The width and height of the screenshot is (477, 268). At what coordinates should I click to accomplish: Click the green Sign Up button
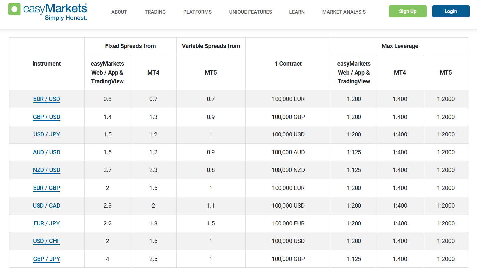(408, 11)
